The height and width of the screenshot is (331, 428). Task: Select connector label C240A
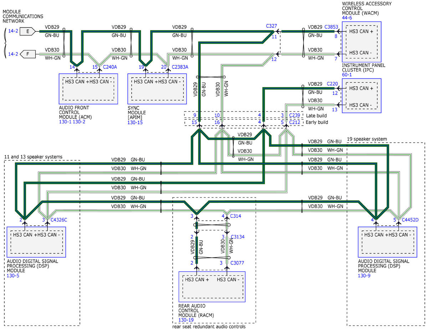tap(110, 67)
